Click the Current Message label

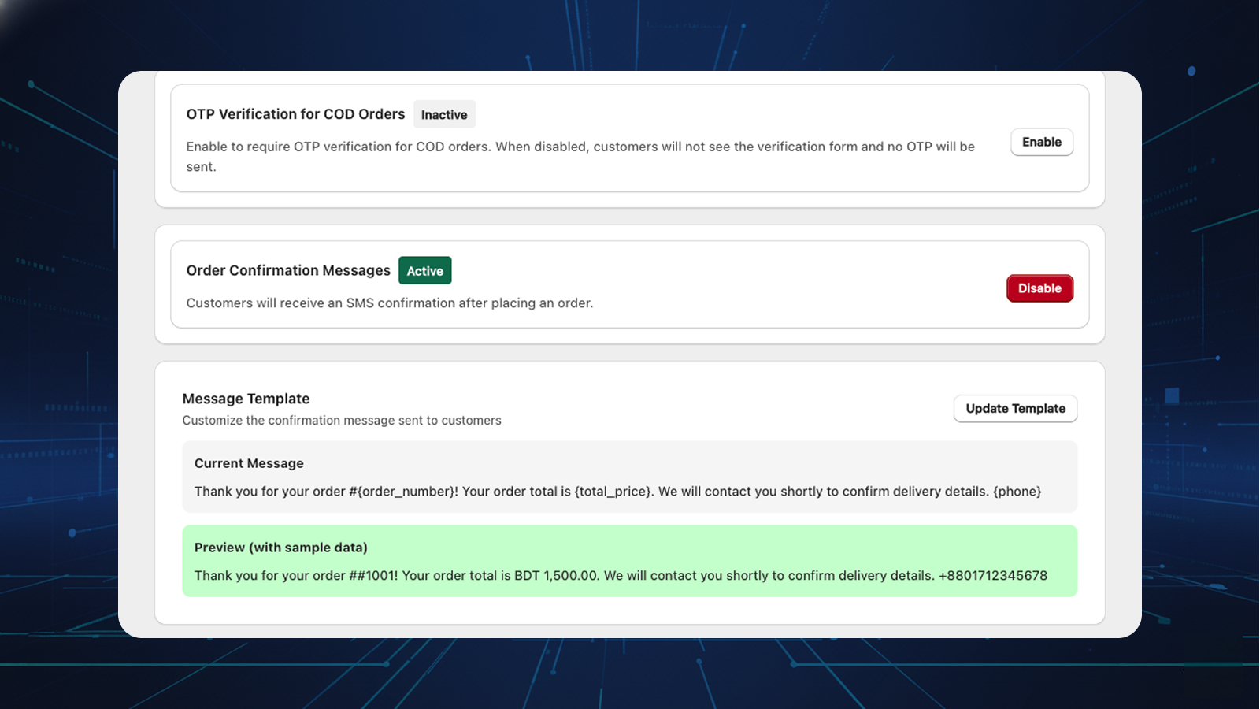pyautogui.click(x=249, y=463)
